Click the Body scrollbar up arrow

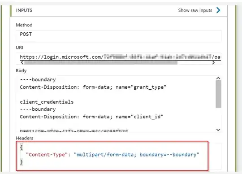point(218,78)
